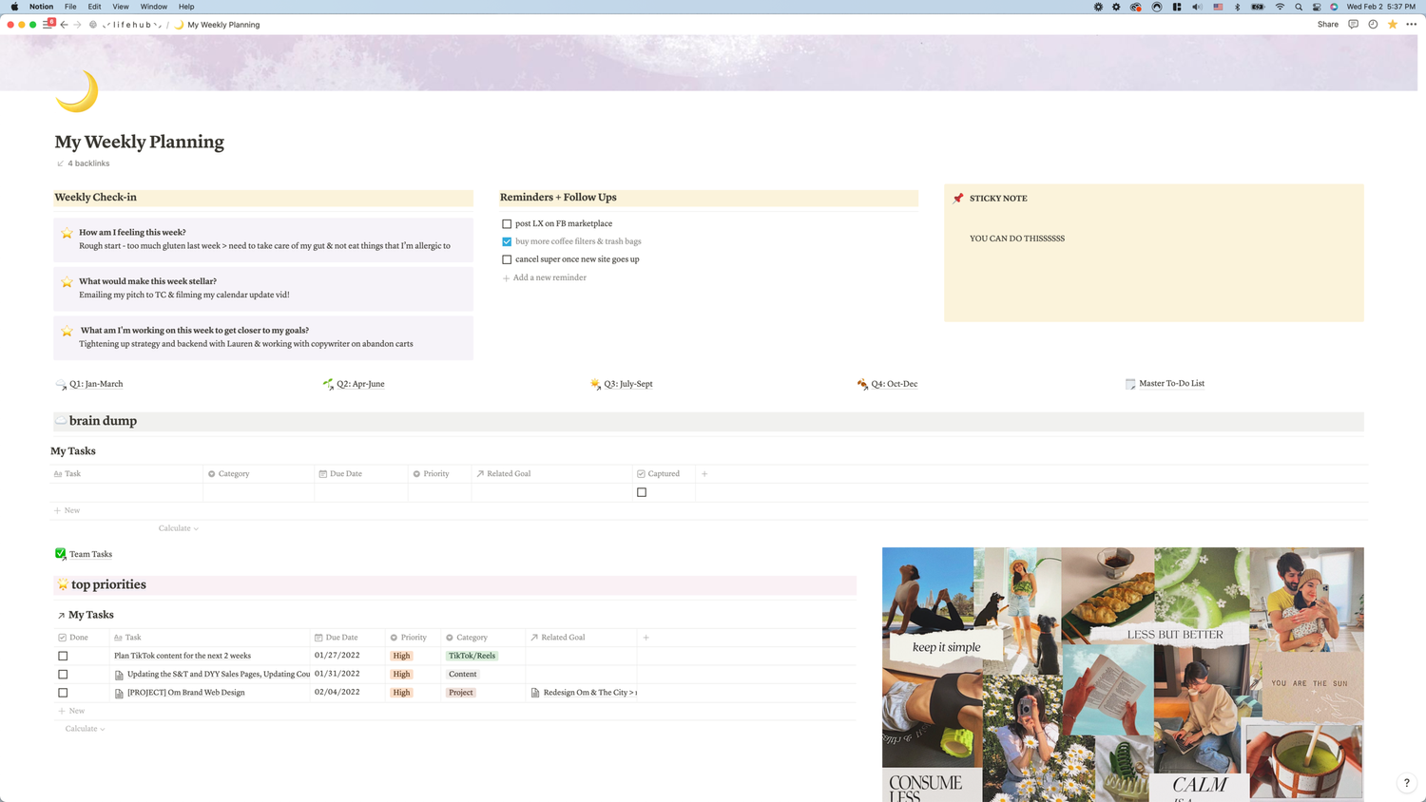Screen dimensions: 1426x802
Task: Click the help question mark button
Action: [x=1406, y=782]
